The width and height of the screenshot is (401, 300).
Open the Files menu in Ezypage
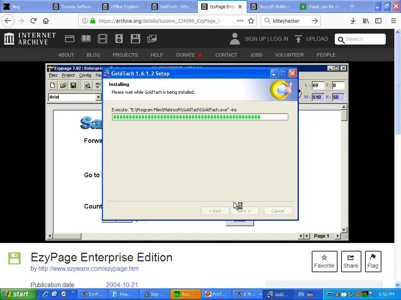tap(53, 75)
